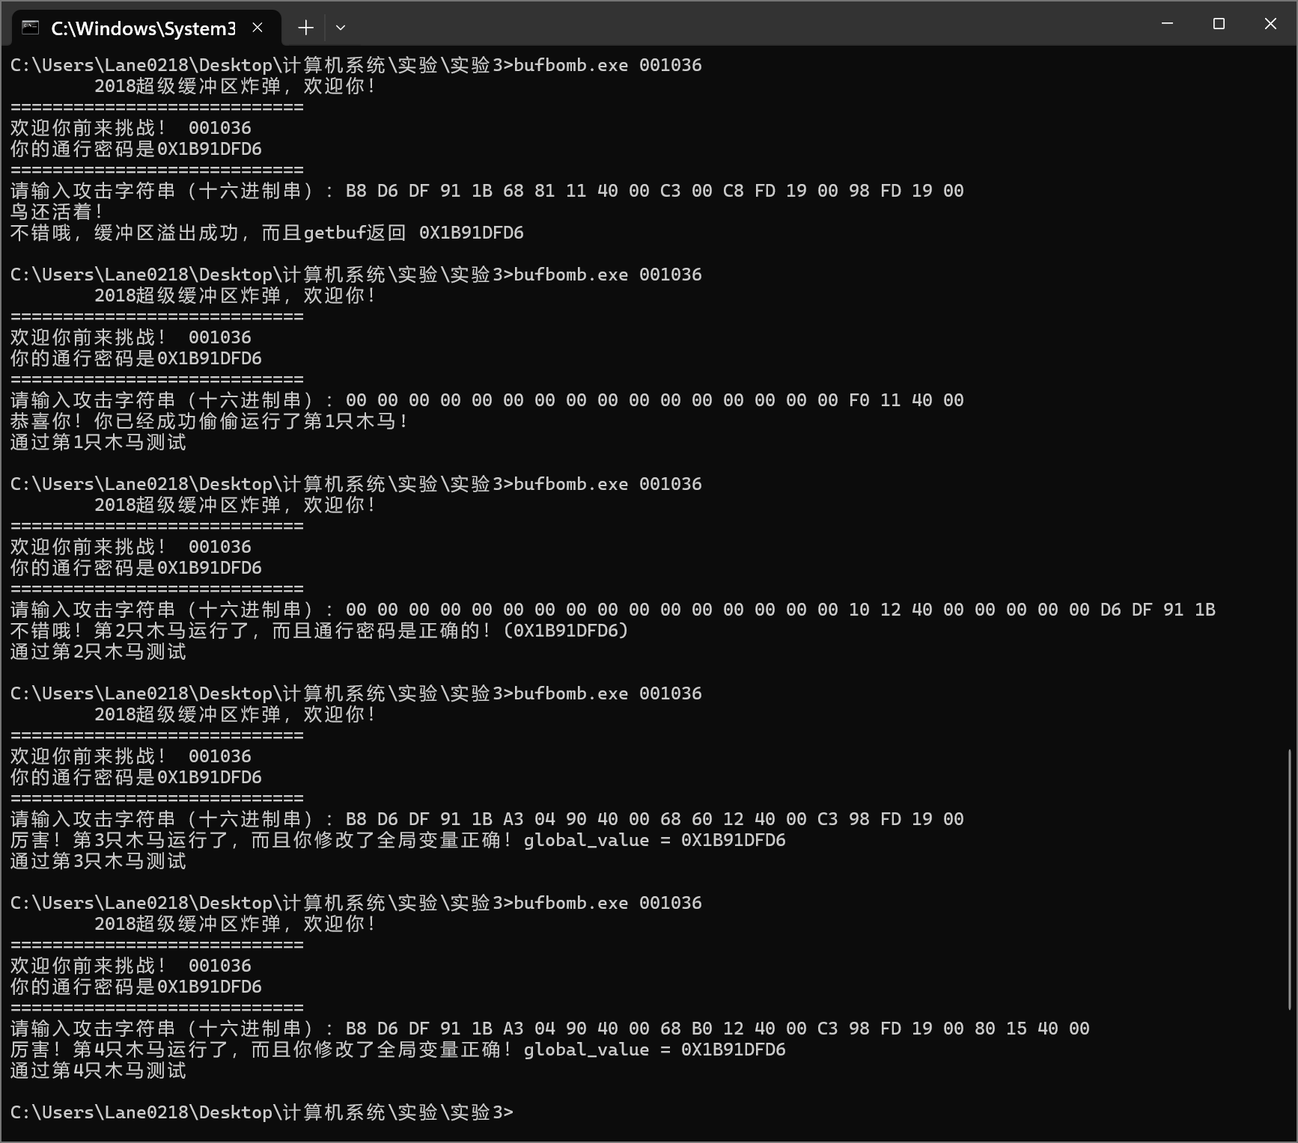Screen dimensions: 1298x1143
Task: Click the first 'bufbomb.exe 001036' command at top
Action: click(x=608, y=65)
